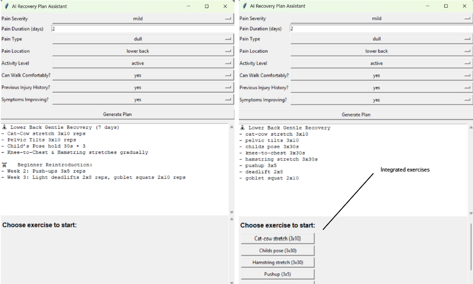Click exercise list scrollbar up arrow, left window
The width and height of the screenshot is (473, 284).
click(x=232, y=219)
